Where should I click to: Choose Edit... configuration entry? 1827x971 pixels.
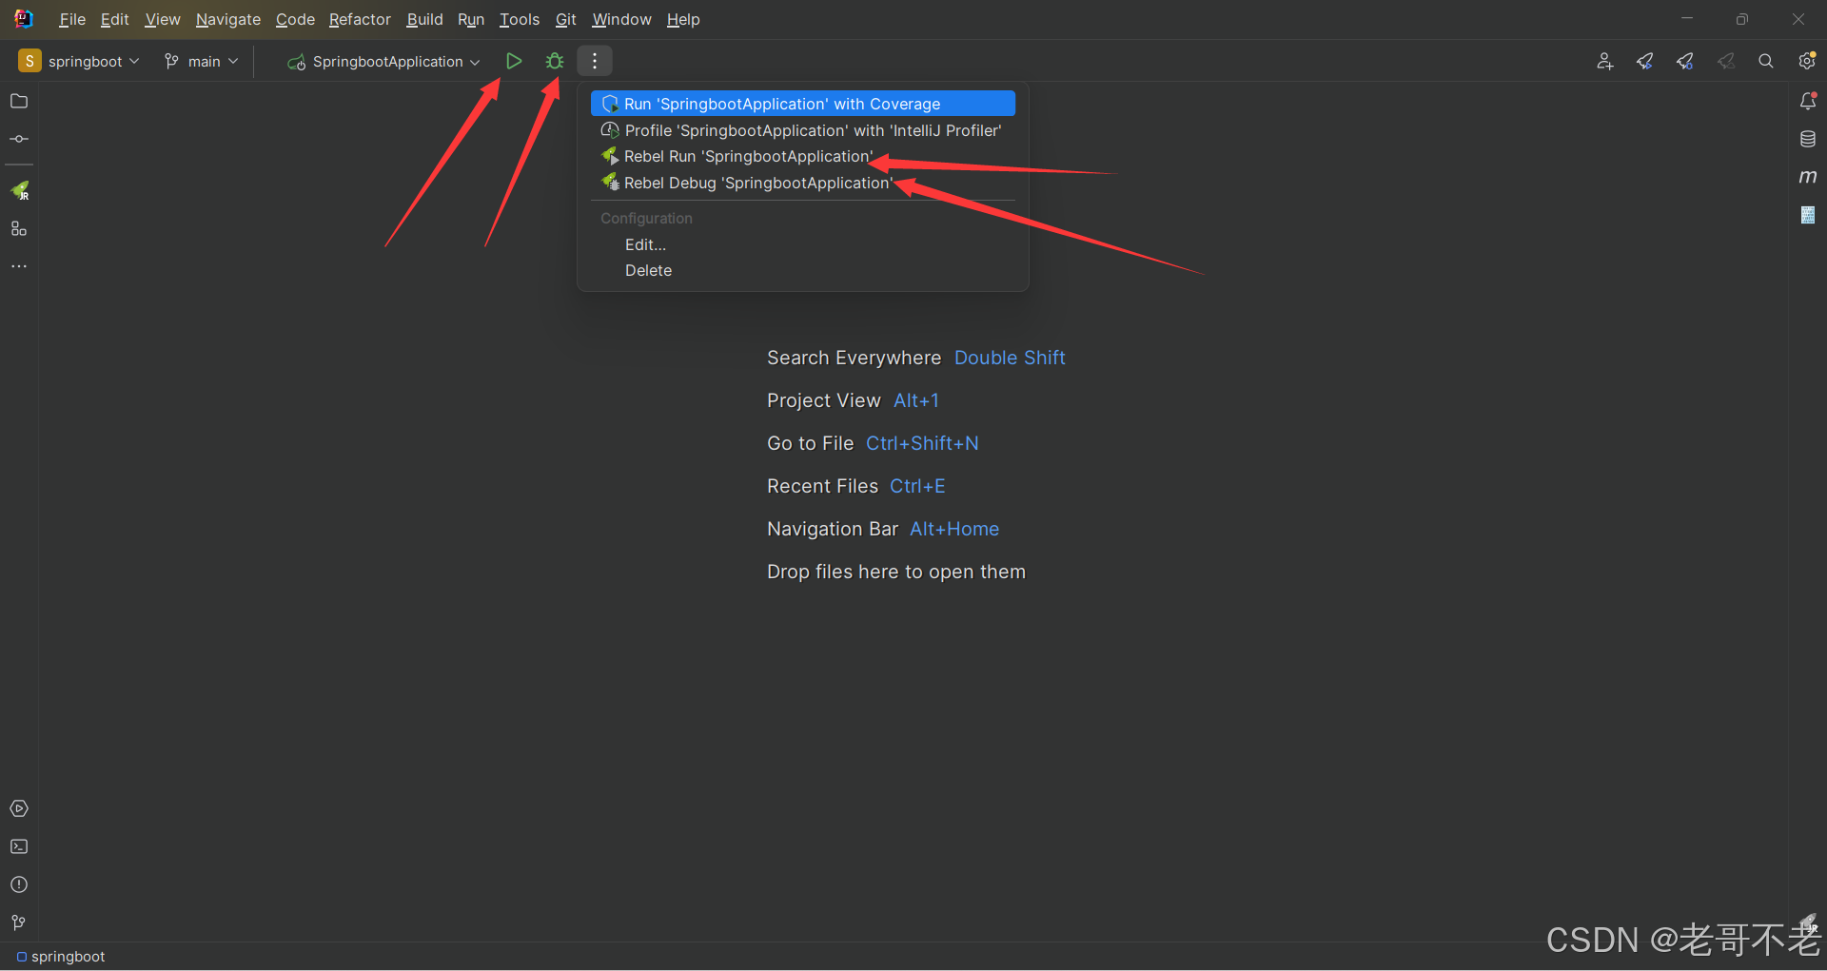pos(803,244)
